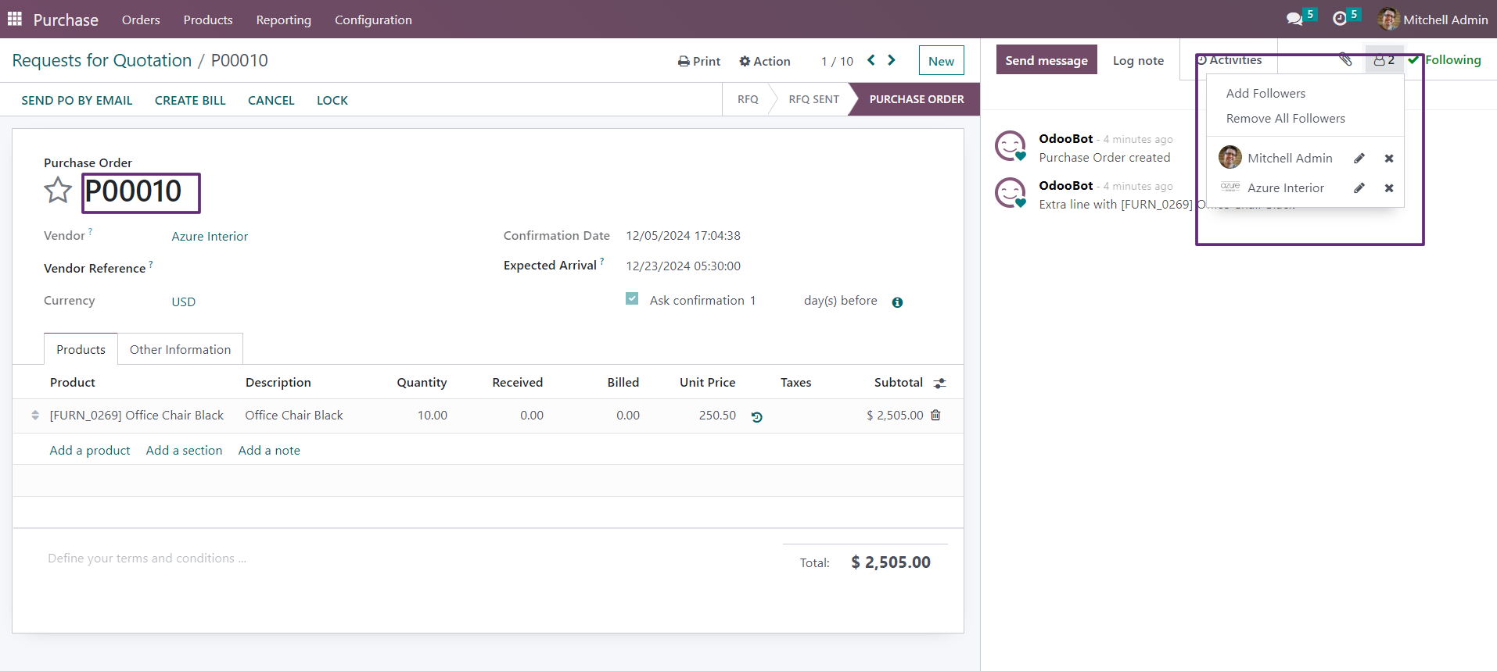Toggle the Following button
Screen dimensions: 1497x671
[x=1445, y=60]
